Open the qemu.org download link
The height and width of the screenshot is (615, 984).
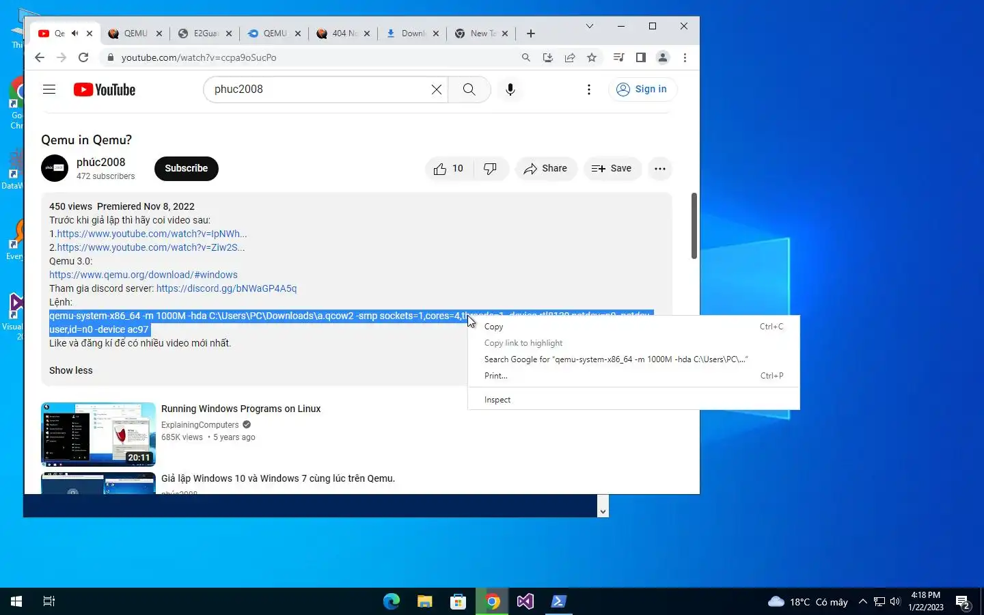(x=143, y=275)
